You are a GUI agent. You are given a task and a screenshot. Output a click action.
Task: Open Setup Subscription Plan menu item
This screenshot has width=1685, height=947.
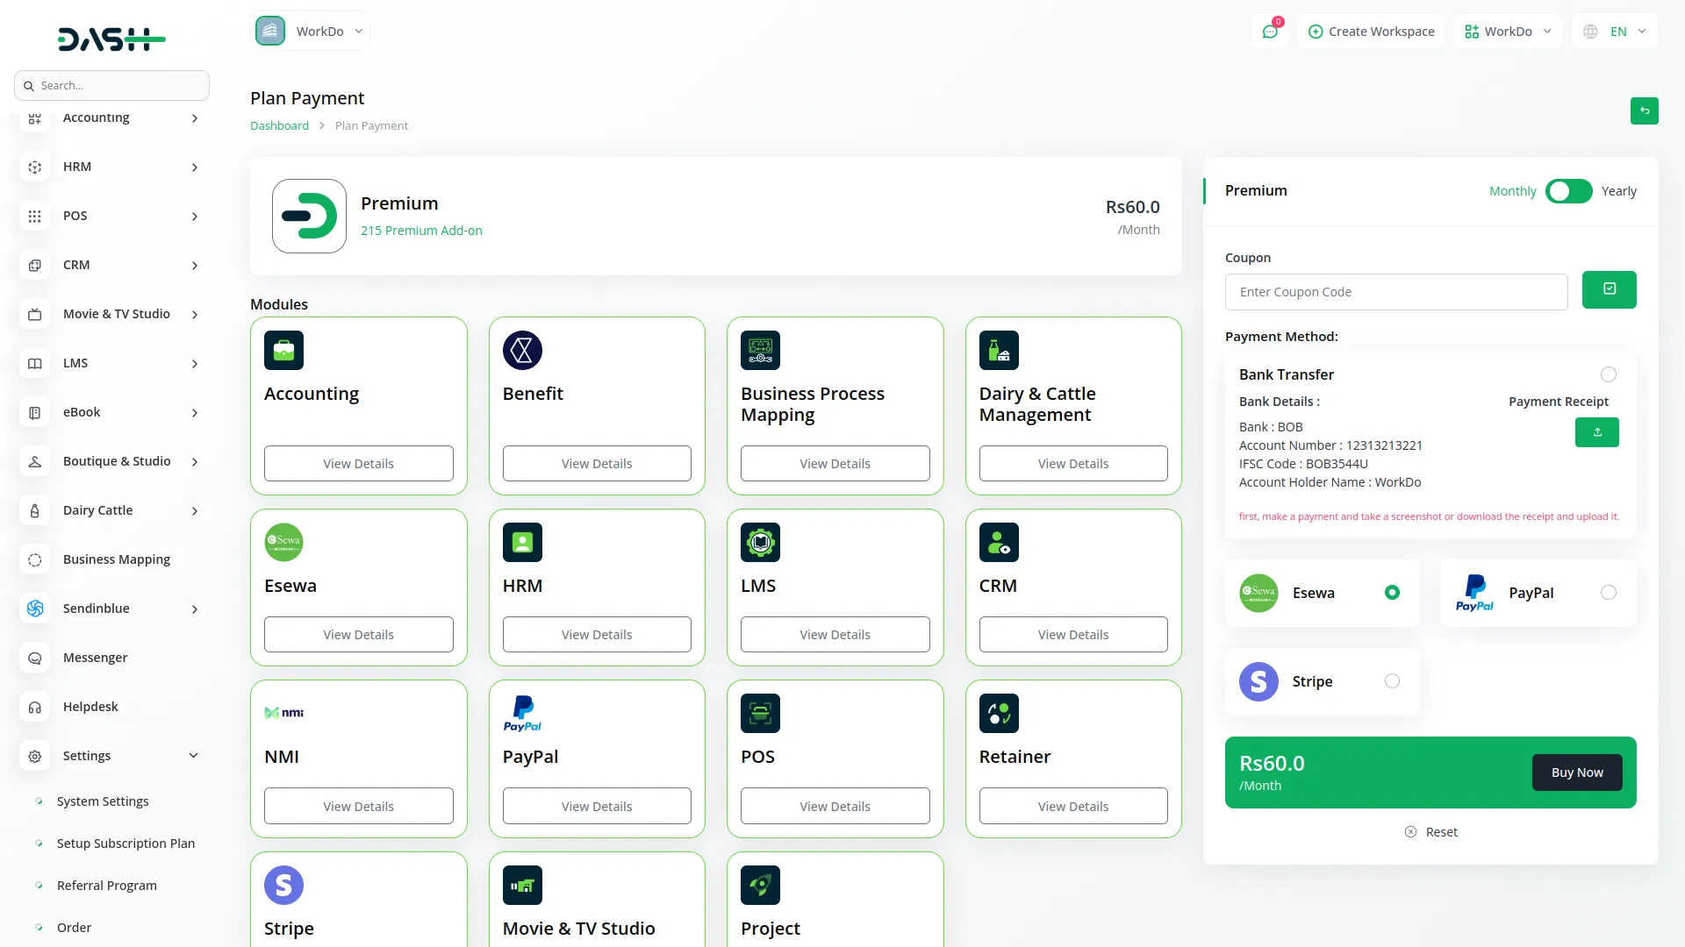click(x=125, y=844)
